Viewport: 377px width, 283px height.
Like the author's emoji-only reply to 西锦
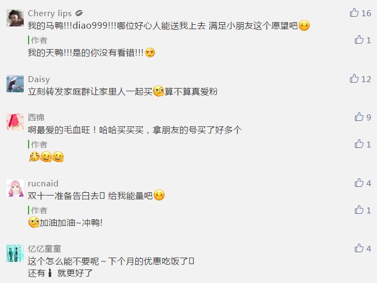pos(359,144)
